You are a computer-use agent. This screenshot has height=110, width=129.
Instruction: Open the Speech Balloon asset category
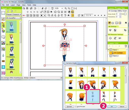click(3, 37)
